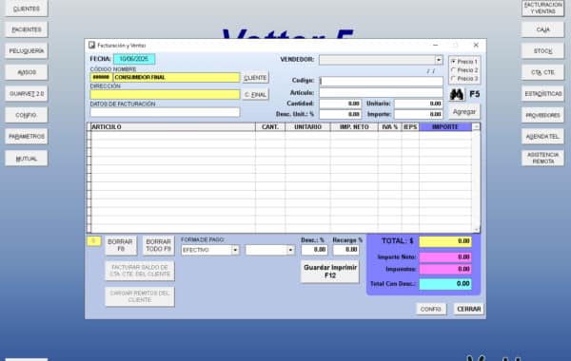This screenshot has height=361, width=571.
Task: Click the yellow Total $ value box
Action: coord(445,241)
